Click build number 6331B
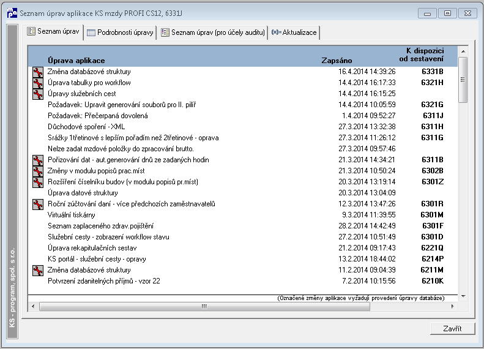 pos(433,72)
